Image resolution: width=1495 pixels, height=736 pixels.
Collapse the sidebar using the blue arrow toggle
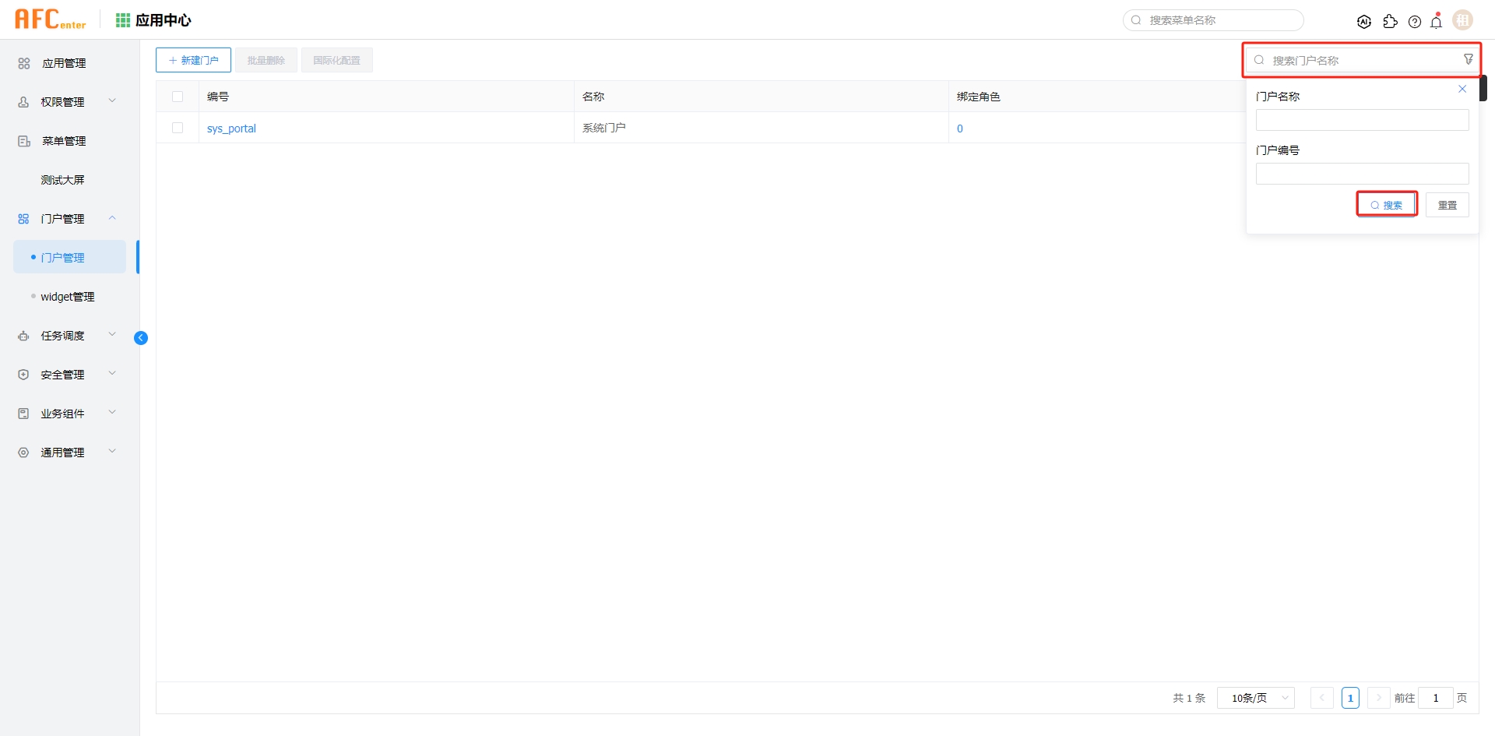(141, 337)
